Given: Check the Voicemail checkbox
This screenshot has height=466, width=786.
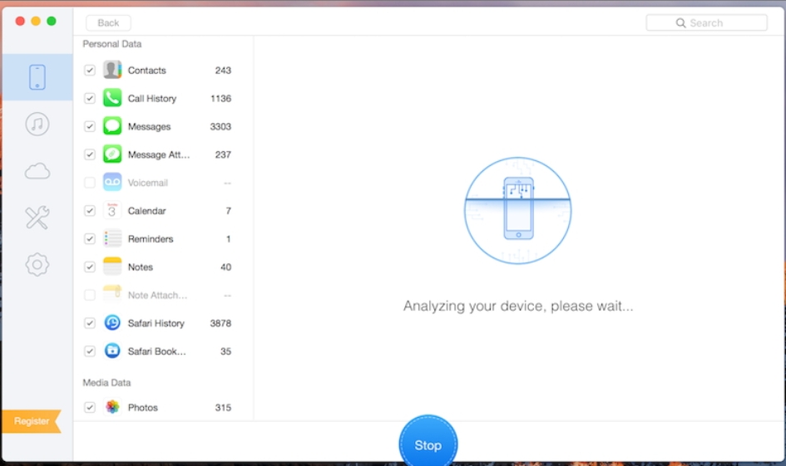Looking at the screenshot, I should tap(90, 182).
